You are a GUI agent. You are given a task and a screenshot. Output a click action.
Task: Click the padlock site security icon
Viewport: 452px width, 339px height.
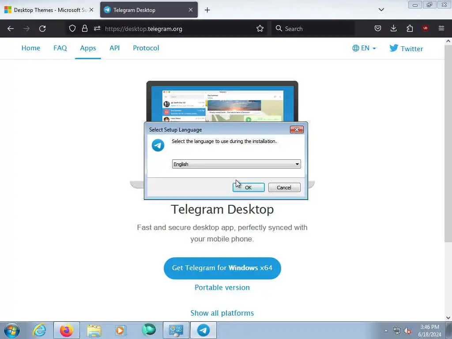(84, 29)
